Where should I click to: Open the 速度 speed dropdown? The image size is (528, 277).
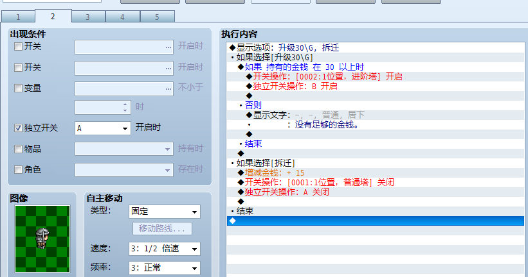(165, 249)
